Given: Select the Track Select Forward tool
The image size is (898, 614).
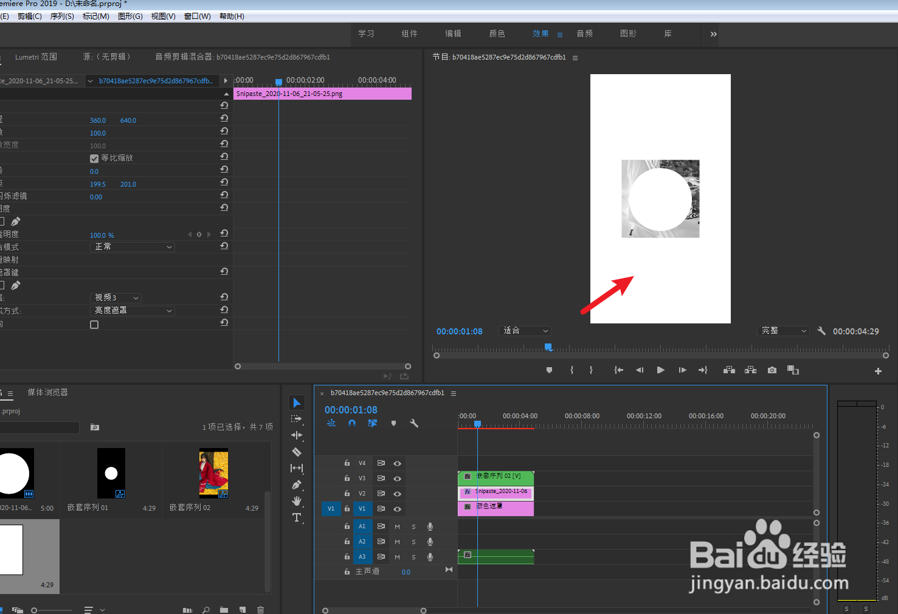Looking at the screenshot, I should pos(297,419).
